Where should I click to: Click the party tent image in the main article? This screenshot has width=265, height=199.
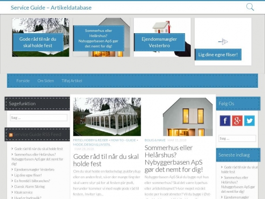(x=107, y=117)
